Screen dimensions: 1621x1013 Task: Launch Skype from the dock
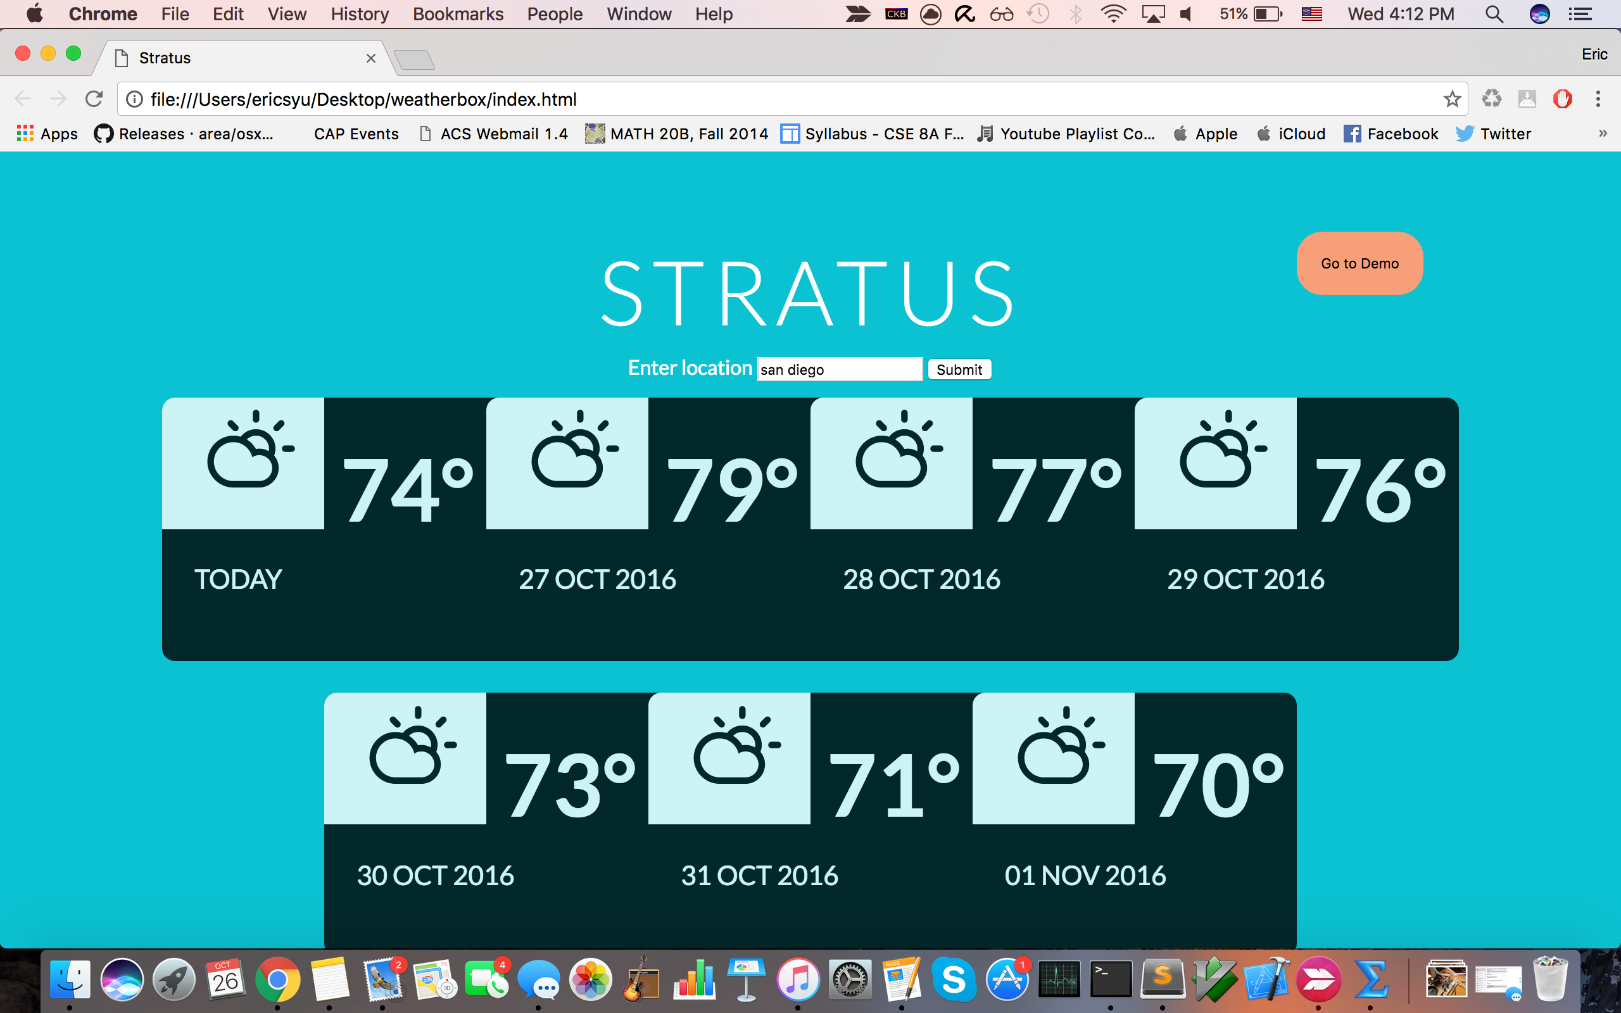[953, 979]
